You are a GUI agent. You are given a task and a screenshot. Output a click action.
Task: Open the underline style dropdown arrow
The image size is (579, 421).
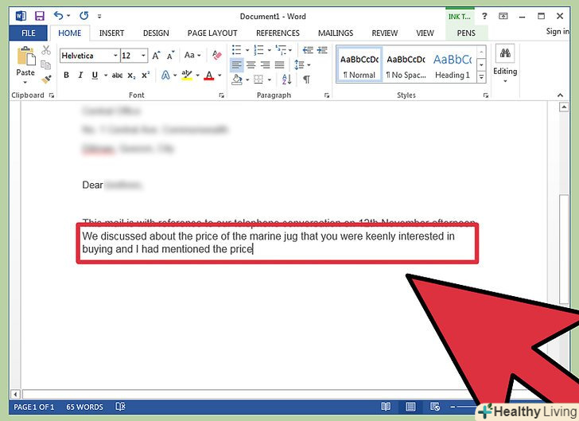tap(106, 76)
